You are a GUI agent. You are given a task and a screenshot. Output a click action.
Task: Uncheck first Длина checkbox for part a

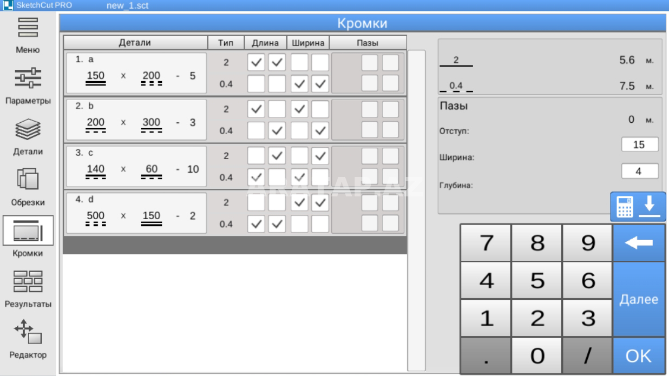pyautogui.click(x=255, y=62)
